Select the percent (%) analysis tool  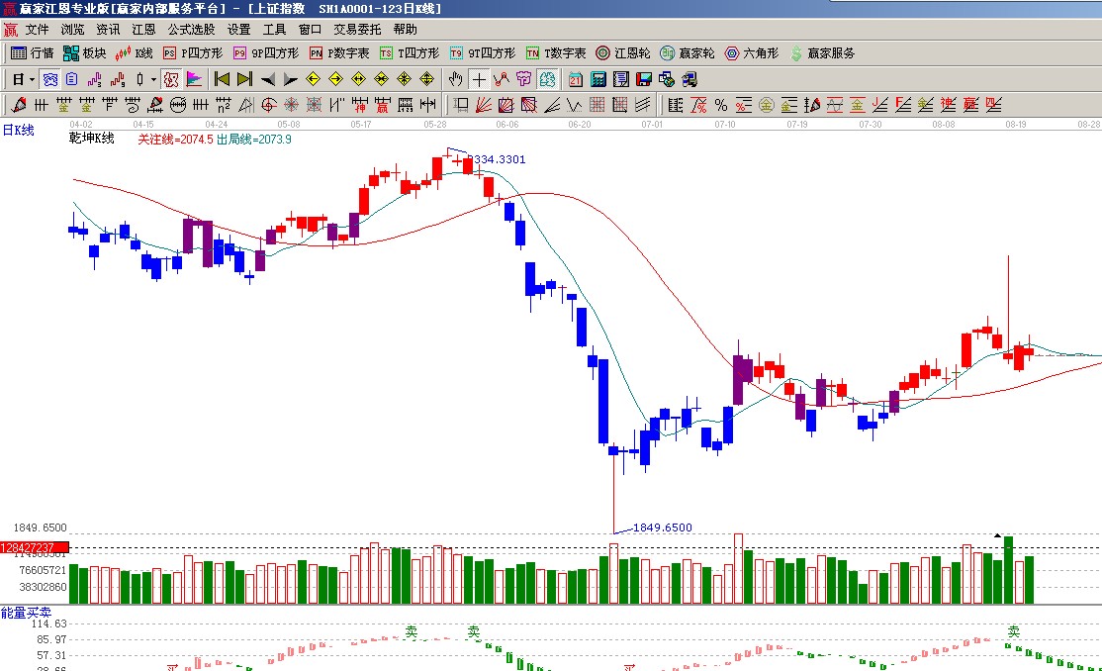tap(720, 105)
